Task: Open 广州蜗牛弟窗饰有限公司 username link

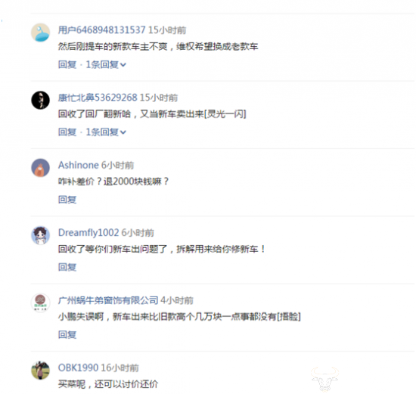Action: coord(108,300)
